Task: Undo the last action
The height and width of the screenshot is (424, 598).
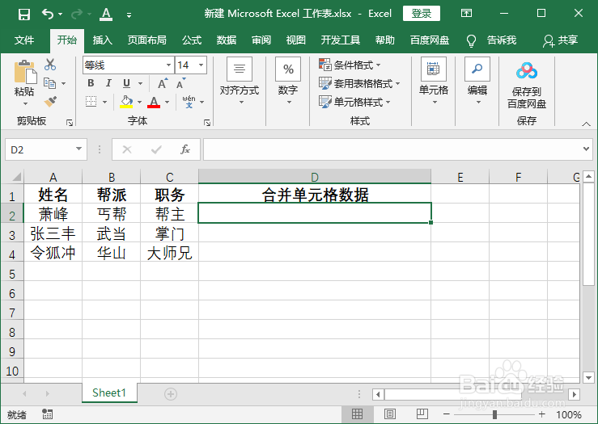Action: pos(47,14)
